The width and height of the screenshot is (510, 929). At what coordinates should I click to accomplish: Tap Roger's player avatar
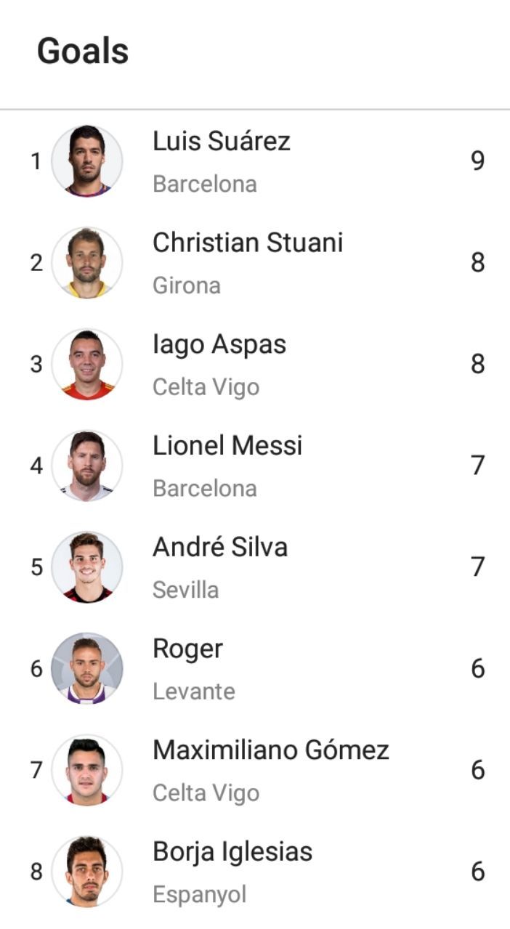click(87, 668)
